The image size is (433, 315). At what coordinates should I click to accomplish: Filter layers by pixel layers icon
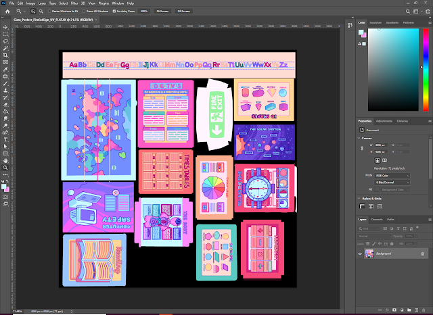point(385,228)
